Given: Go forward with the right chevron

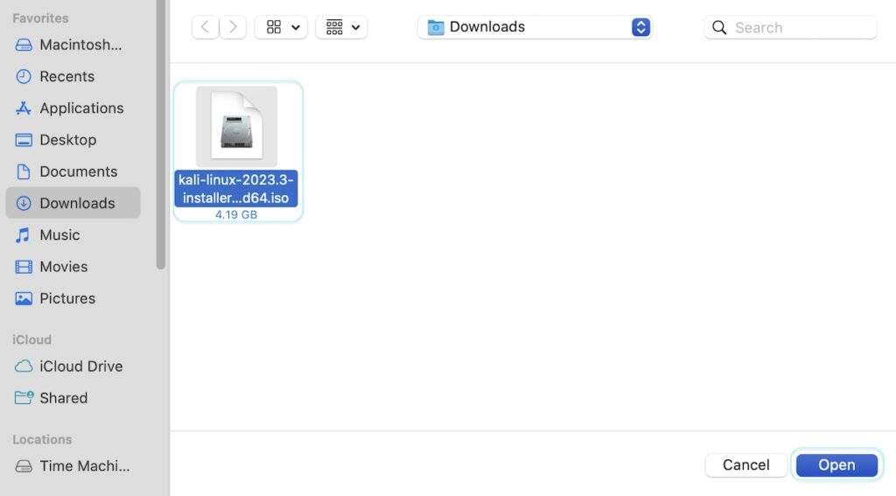Looking at the screenshot, I should click(x=233, y=27).
